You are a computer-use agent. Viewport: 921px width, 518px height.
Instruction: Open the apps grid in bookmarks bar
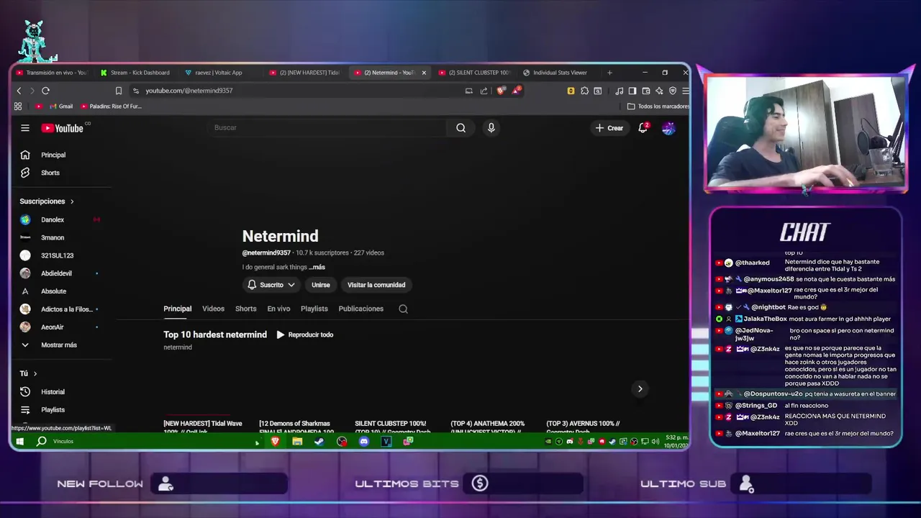[18, 106]
